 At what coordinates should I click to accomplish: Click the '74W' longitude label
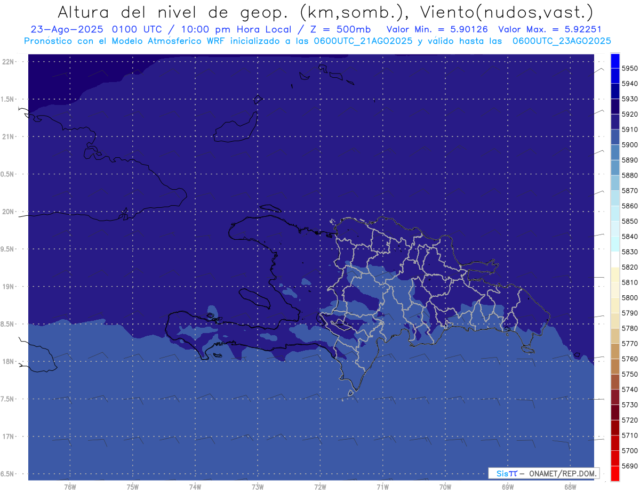pos(195,487)
